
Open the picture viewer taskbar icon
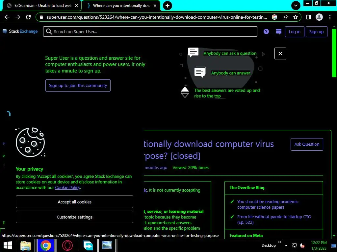tap(107, 245)
